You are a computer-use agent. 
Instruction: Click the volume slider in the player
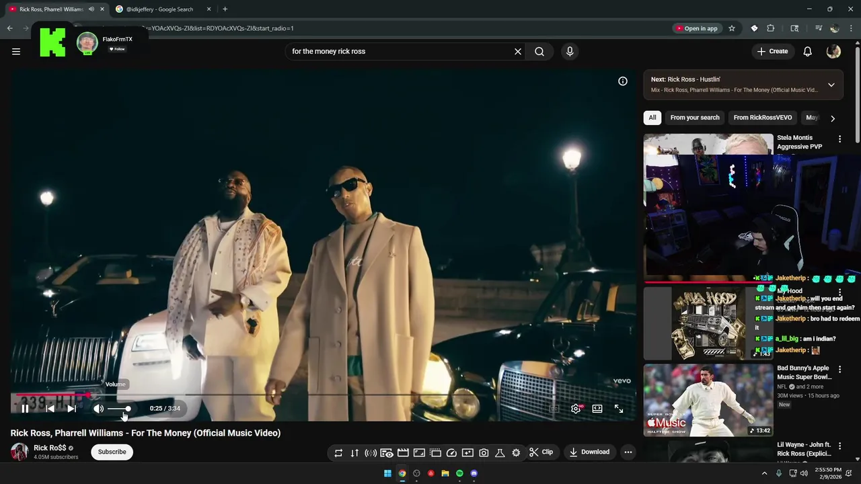click(119, 409)
